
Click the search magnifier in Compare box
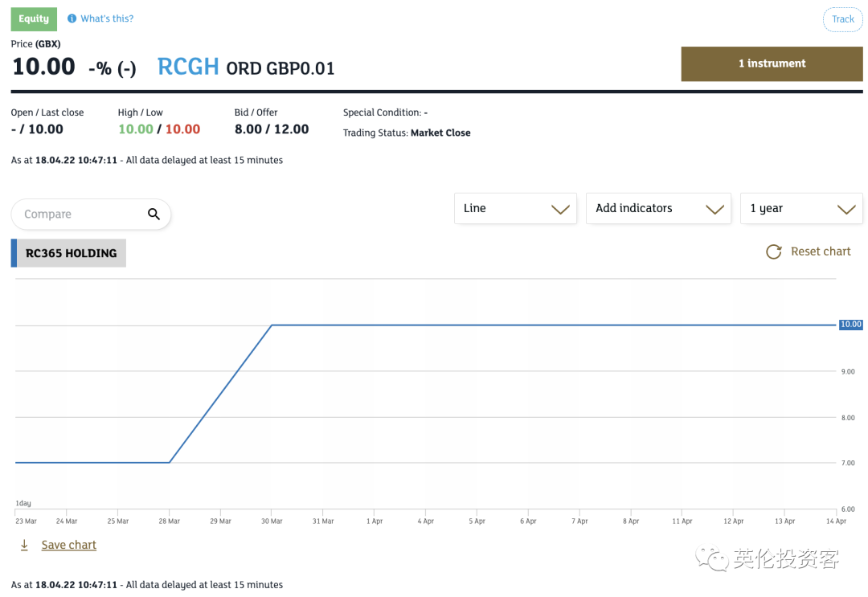[x=154, y=214]
